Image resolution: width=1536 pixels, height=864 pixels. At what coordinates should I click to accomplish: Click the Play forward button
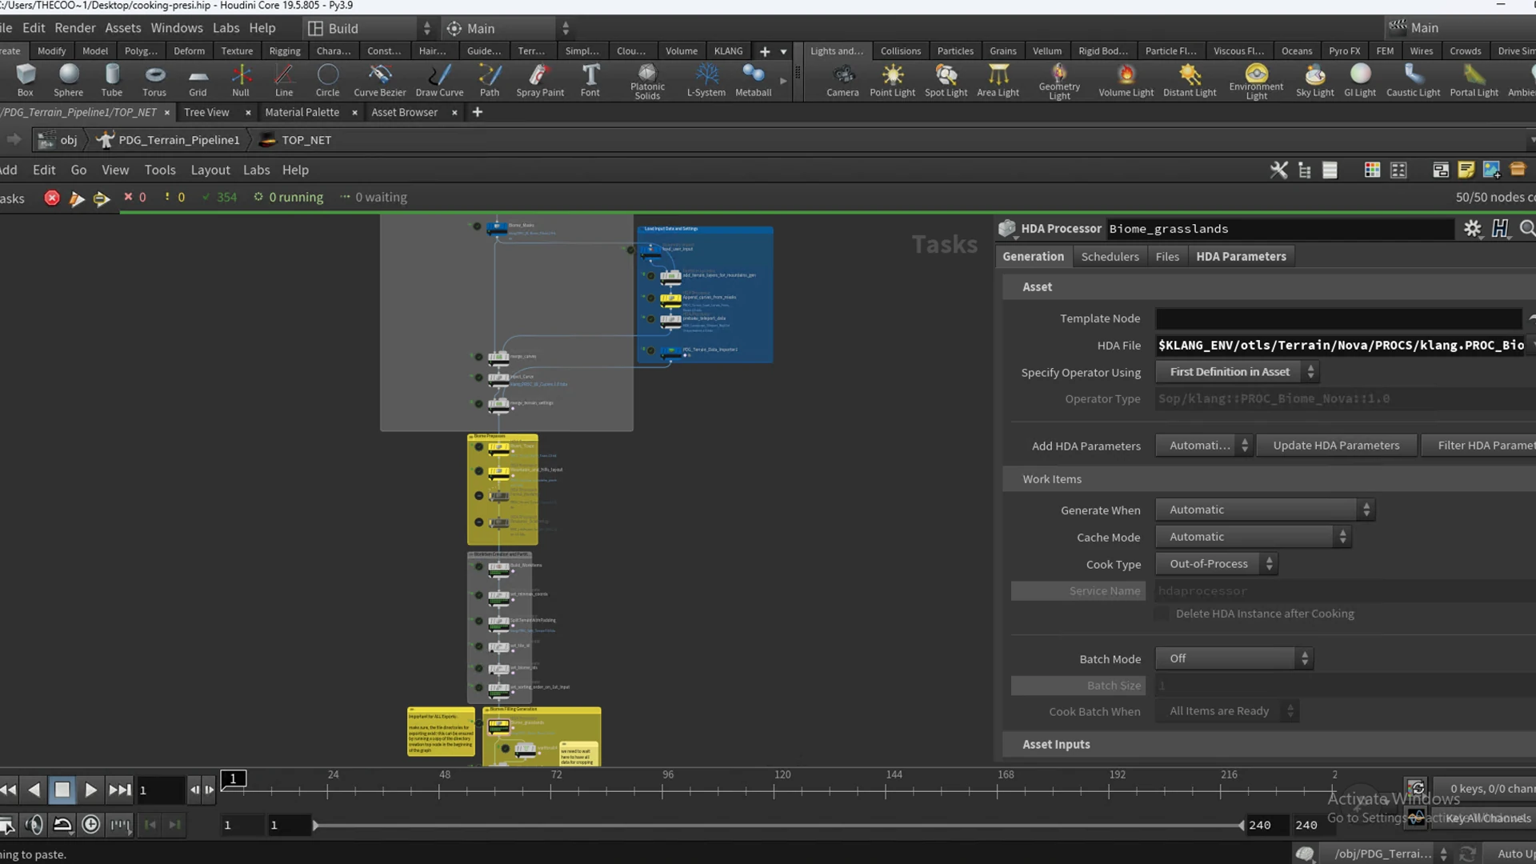click(90, 790)
